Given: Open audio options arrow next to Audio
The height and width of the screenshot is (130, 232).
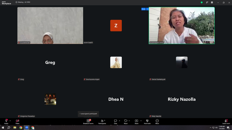Looking at the screenshot, I should (x=10, y=121).
